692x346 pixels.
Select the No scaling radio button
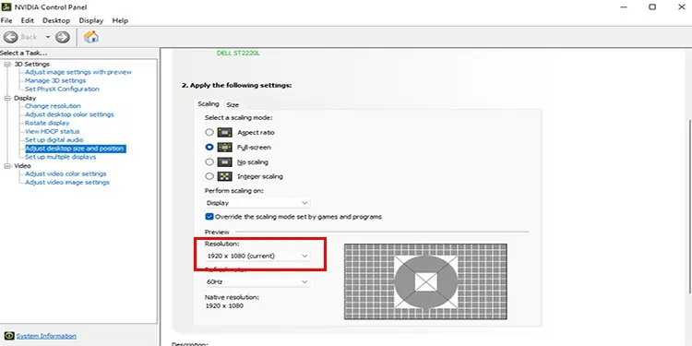(x=209, y=162)
